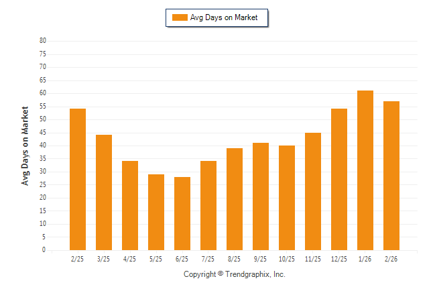Viewport: 433px width, 291px height.
Task: Click the 5/25 orange bar
Action: [156, 212]
